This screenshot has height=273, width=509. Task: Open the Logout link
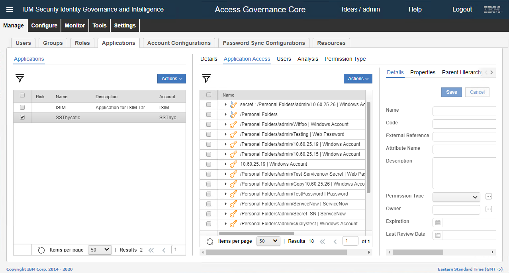462,9
